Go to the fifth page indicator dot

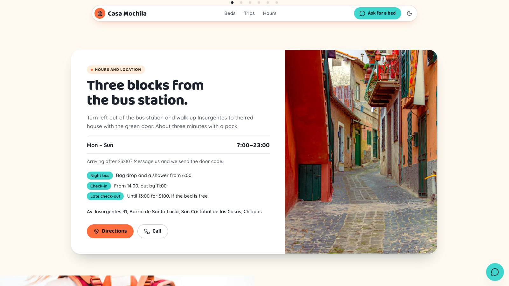click(268, 3)
